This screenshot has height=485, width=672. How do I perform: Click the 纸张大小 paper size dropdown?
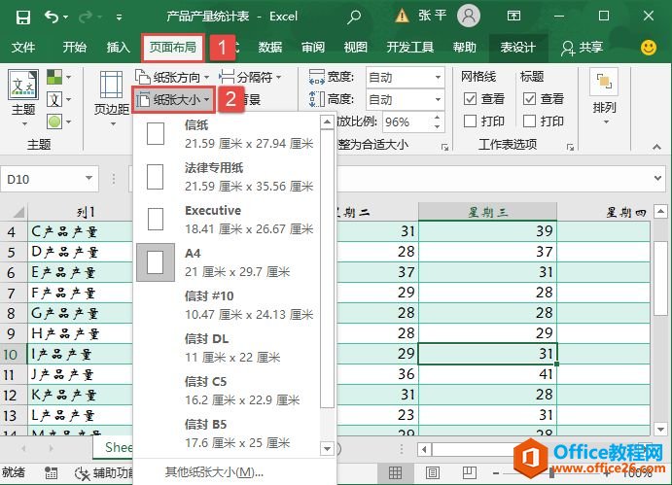pos(173,100)
